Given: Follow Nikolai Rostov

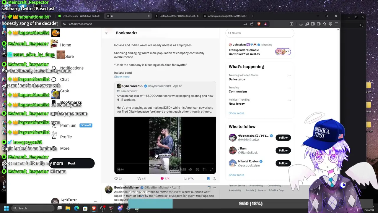Looking at the screenshot, I should click(x=283, y=163).
